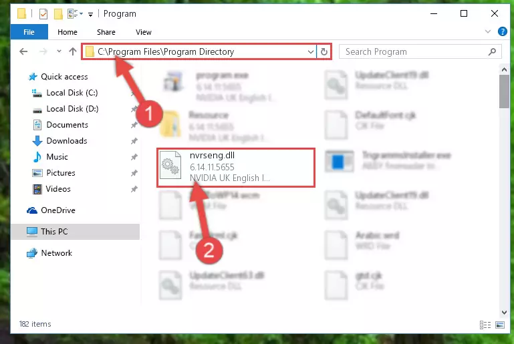
Task: Click the scrollbar up arrow
Action: 504,69
